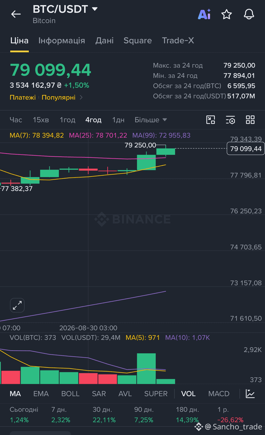Tap the Сьогодні 1,24% performance
This screenshot has height=435, width=265.
click(24, 415)
